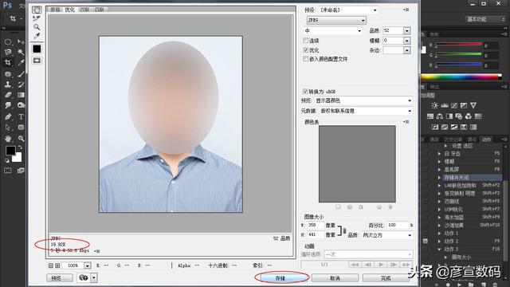Screen dimensions: 510x287
Task: Select the Zoom tool in the dialog toolbar
Action: tap(37, 27)
